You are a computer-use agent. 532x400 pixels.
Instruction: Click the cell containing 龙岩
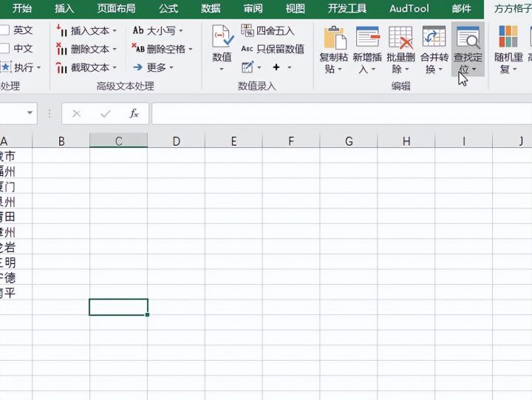point(16,247)
